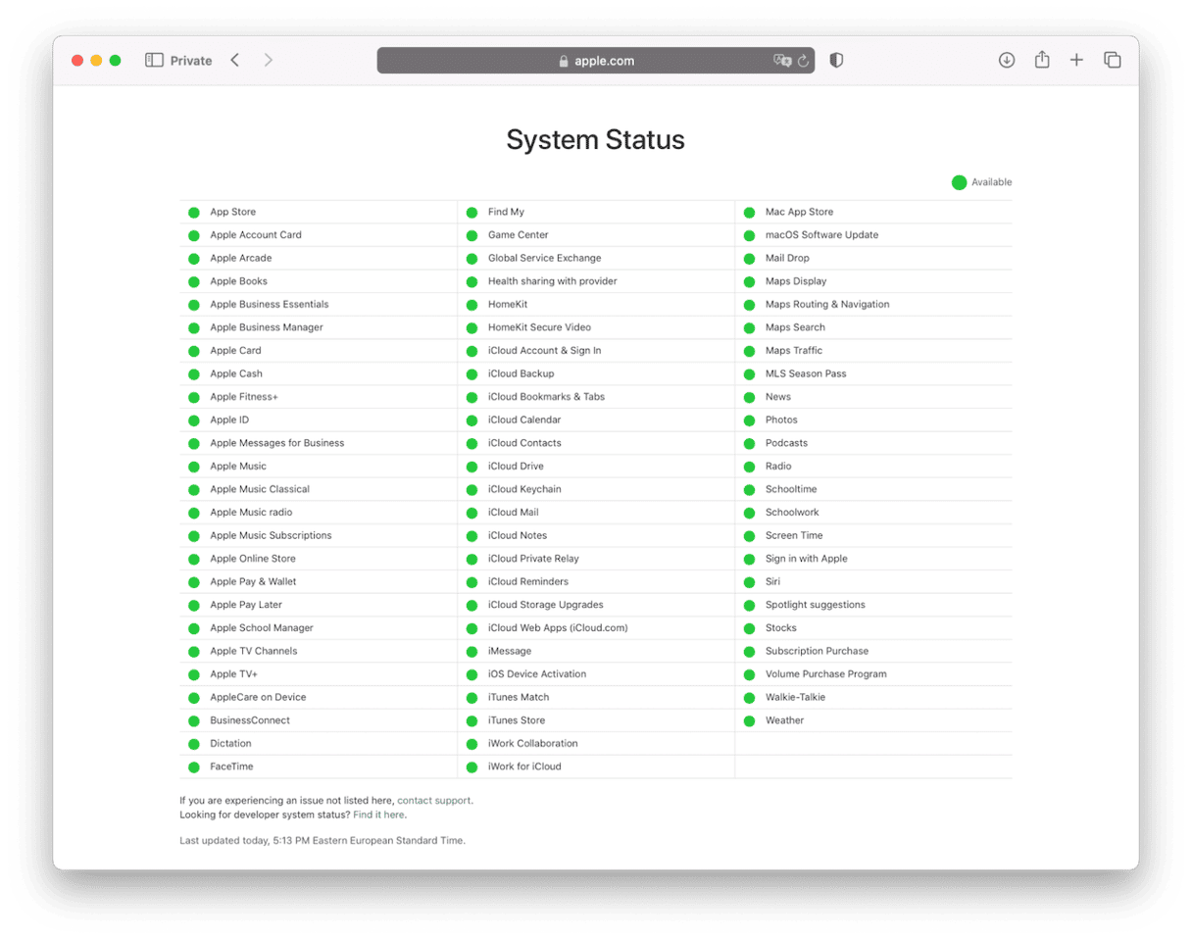Show tab overview icon
The image size is (1192, 940).
point(1113,60)
